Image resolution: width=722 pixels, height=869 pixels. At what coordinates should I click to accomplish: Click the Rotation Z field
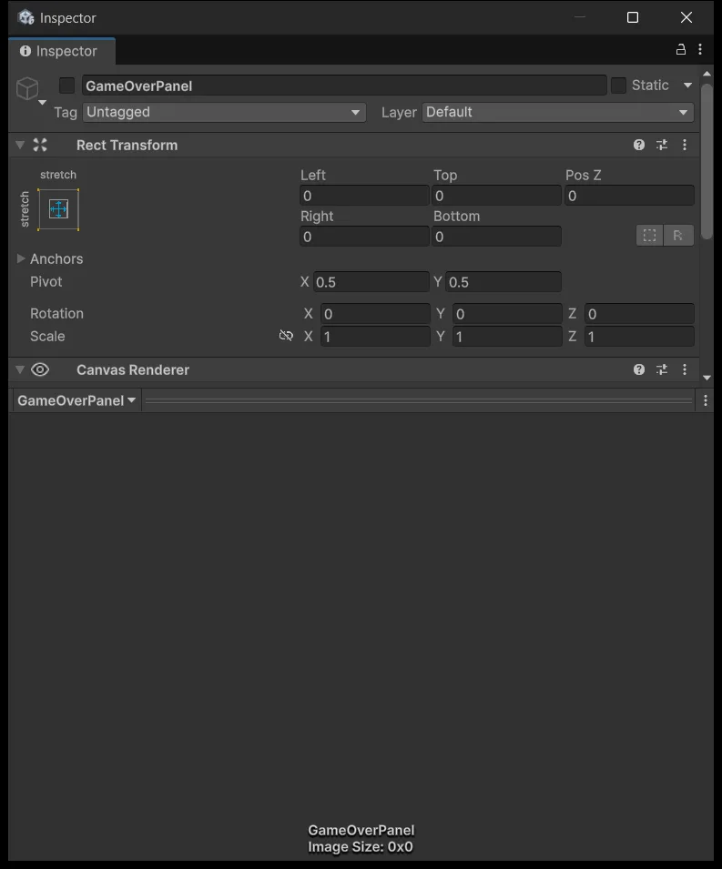639,314
